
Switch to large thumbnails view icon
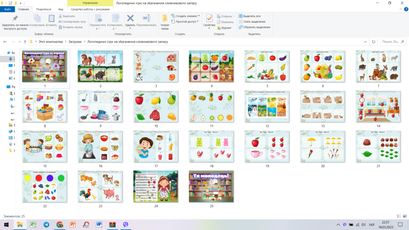[x=405, y=216]
